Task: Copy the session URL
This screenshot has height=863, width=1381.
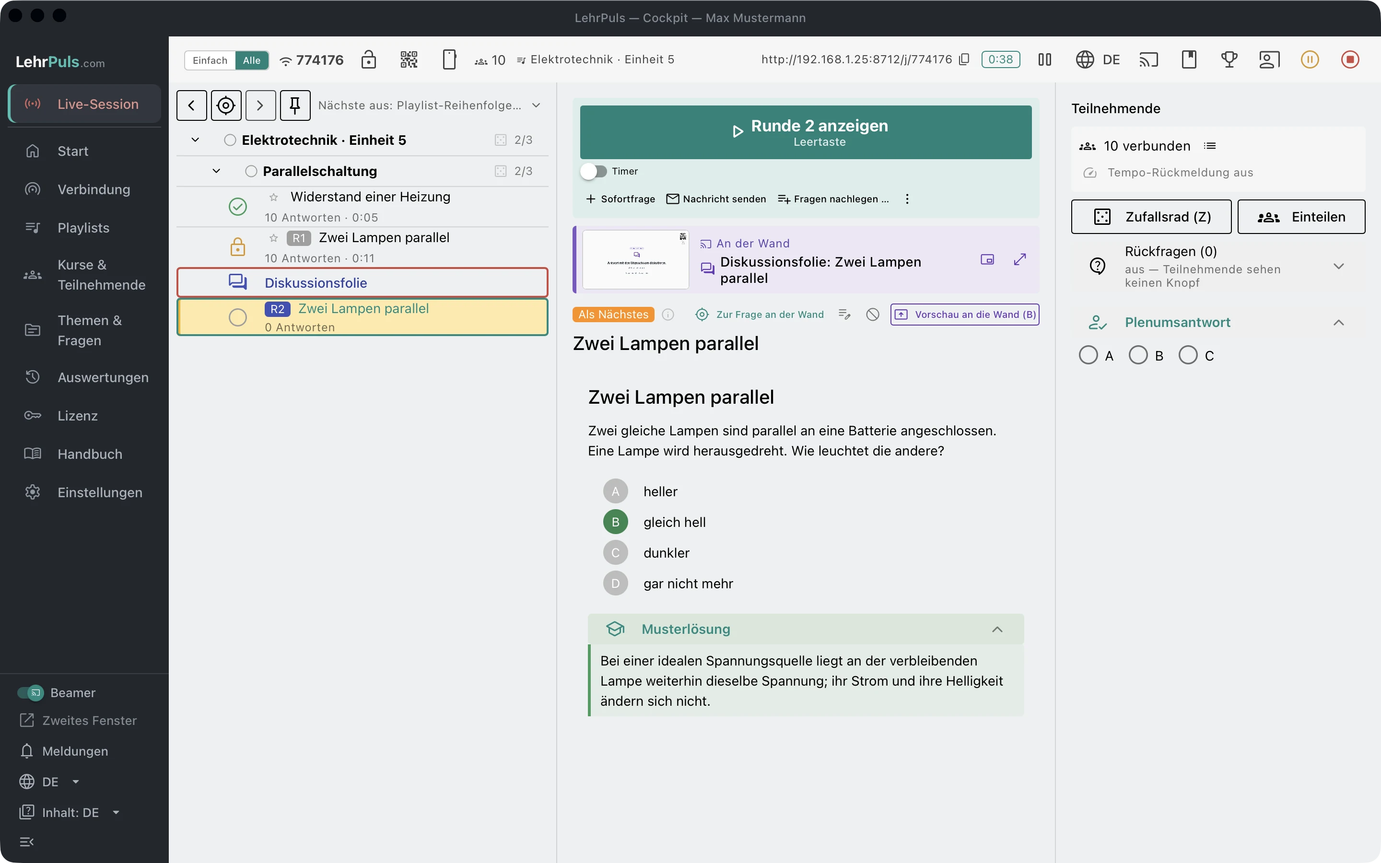Action: 964,59
